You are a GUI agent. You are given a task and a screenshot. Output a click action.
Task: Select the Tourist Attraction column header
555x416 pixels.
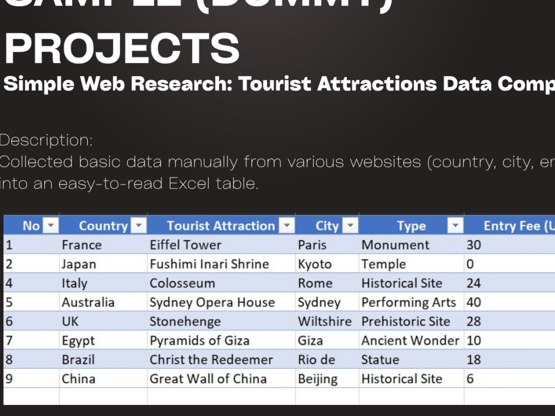pos(221,225)
